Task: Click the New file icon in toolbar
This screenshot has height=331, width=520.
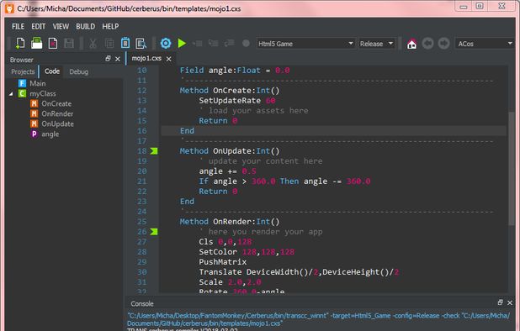Action: click(20, 44)
